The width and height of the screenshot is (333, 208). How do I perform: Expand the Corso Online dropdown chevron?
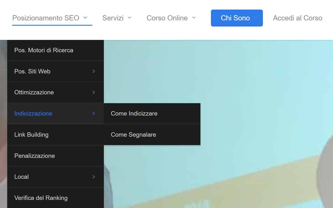pyautogui.click(x=194, y=18)
